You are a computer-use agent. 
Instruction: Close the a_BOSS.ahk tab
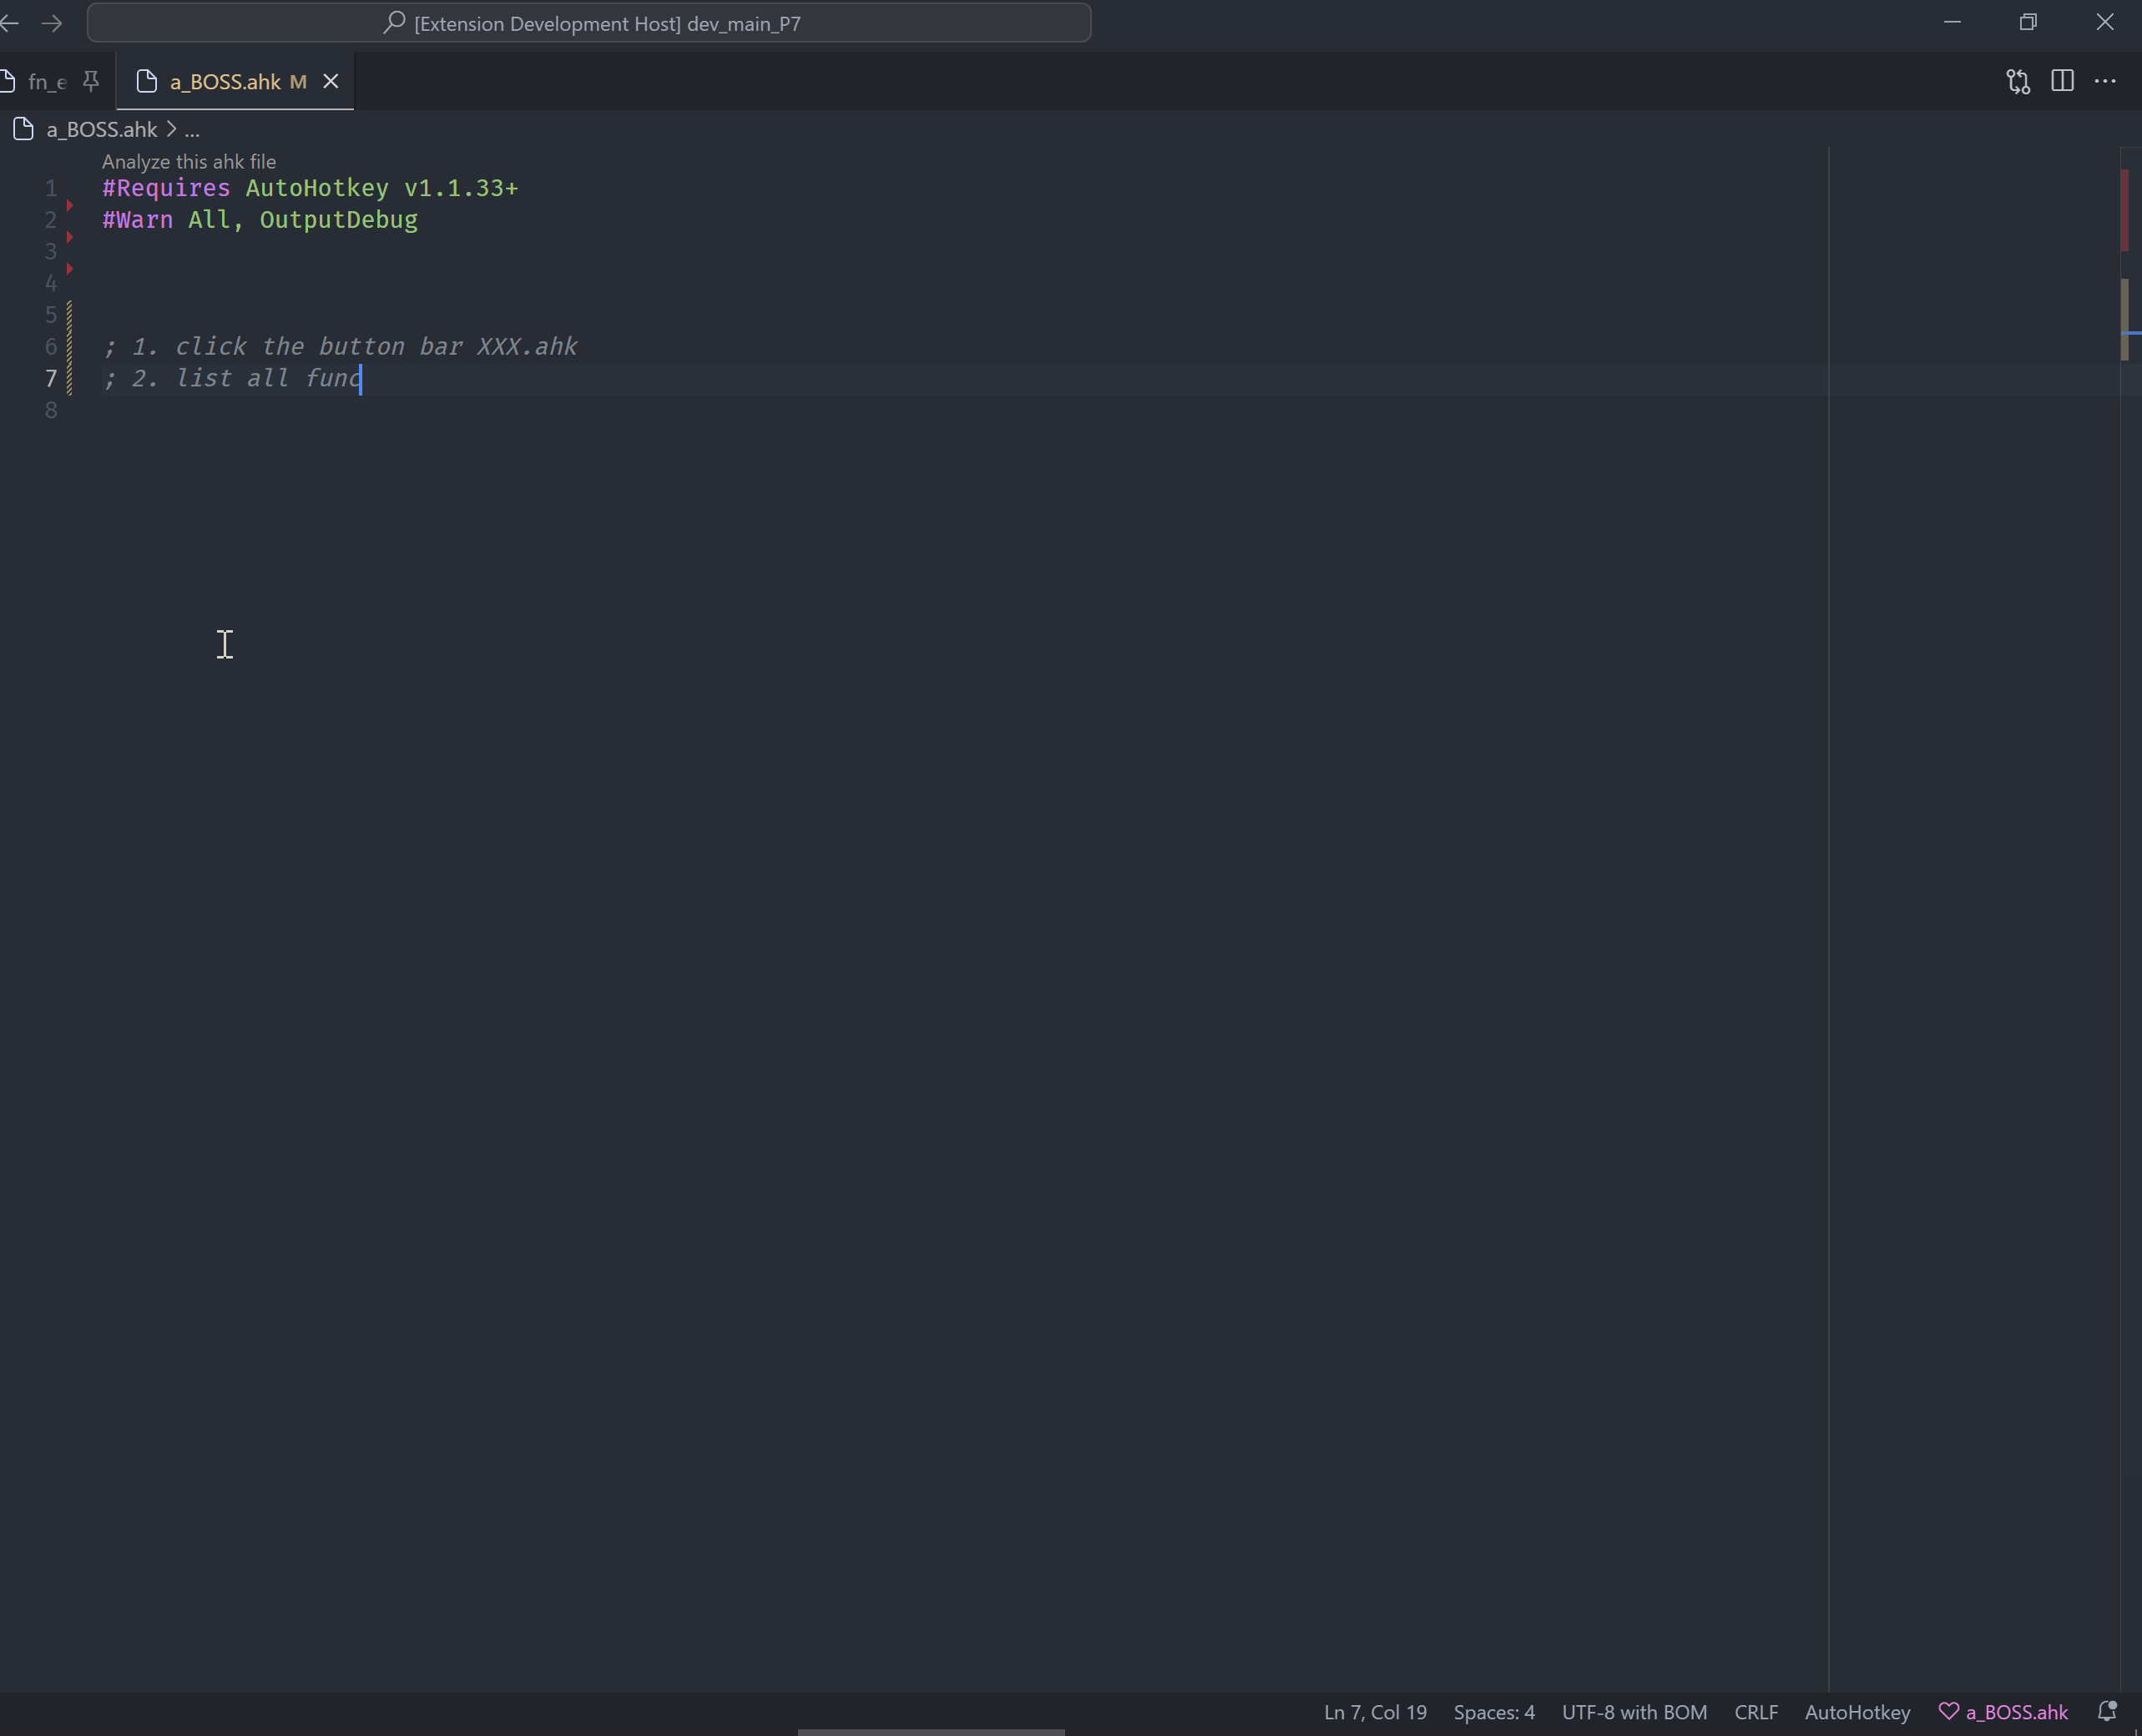tap(331, 81)
